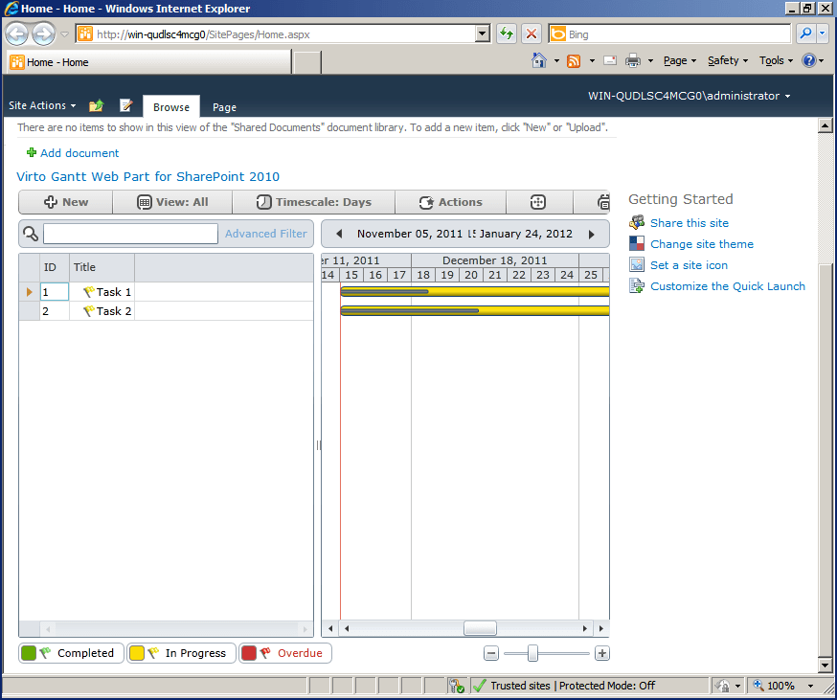Click the Customize the Quick Launch link
The image size is (837, 700).
728,286
